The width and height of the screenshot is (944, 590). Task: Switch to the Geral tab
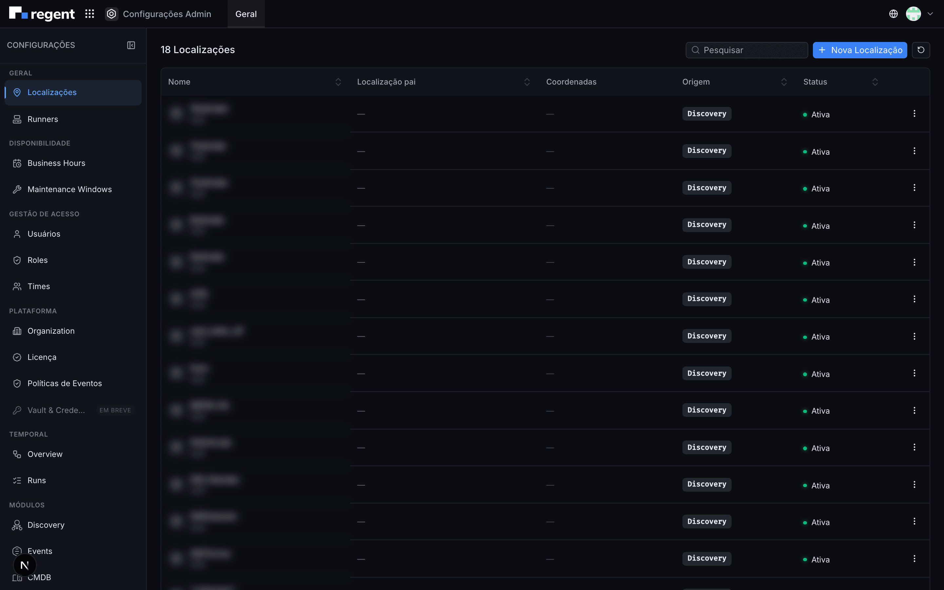[x=246, y=14]
